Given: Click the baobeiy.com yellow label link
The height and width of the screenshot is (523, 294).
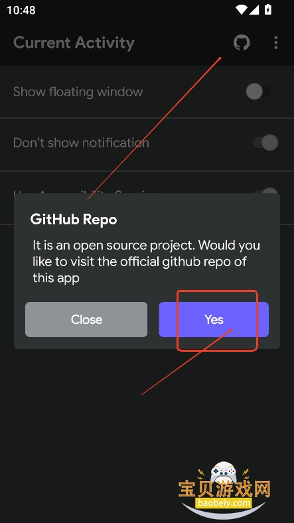Looking at the screenshot, I should [224, 502].
